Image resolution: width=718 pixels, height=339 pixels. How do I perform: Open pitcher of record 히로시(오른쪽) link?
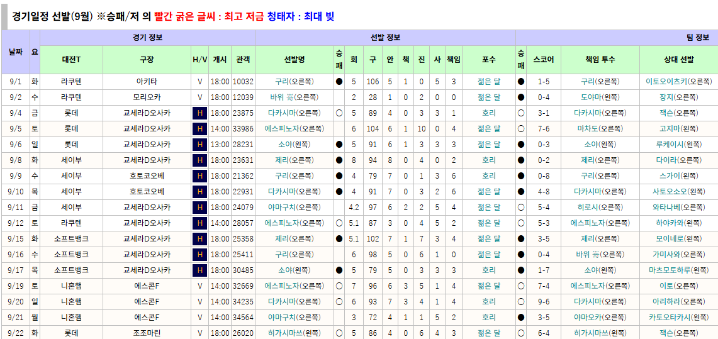[600, 208]
